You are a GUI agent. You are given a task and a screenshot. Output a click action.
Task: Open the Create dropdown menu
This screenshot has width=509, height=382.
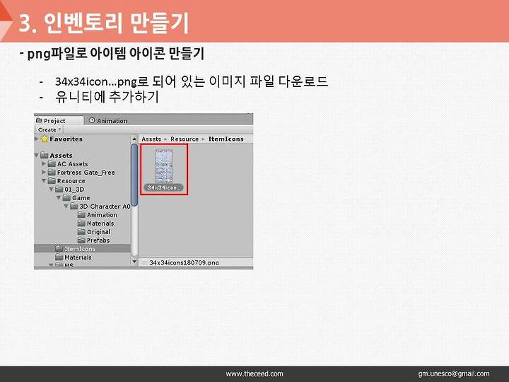[x=49, y=129]
